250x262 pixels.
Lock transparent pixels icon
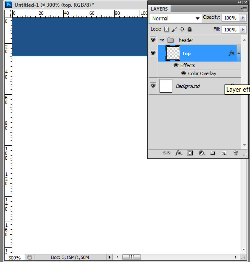coord(166,29)
